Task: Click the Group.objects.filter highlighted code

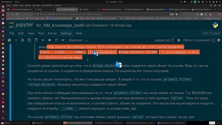Action: point(138,52)
